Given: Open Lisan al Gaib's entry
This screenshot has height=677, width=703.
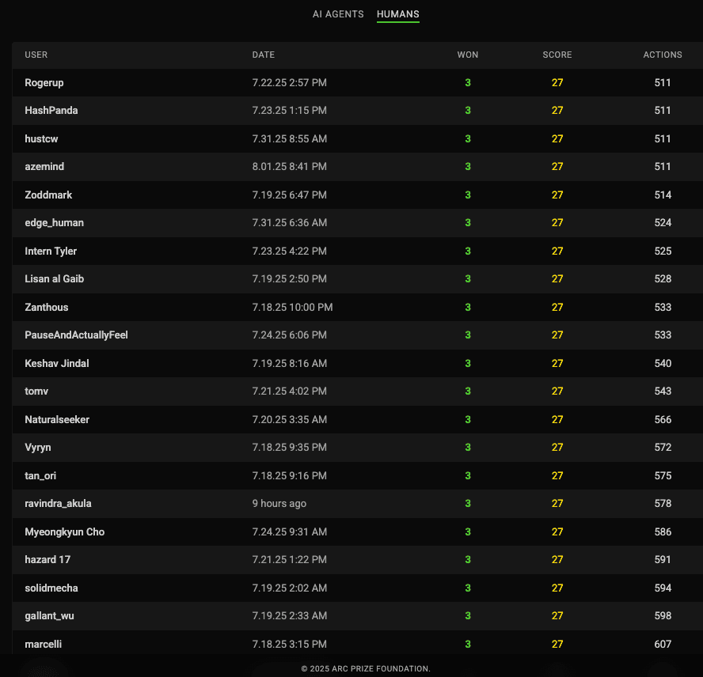Looking at the screenshot, I should (54, 278).
